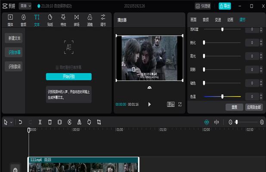The height and width of the screenshot is (172, 266).
Task: Delete the selected clip with trash icon
Action: tap(50, 122)
